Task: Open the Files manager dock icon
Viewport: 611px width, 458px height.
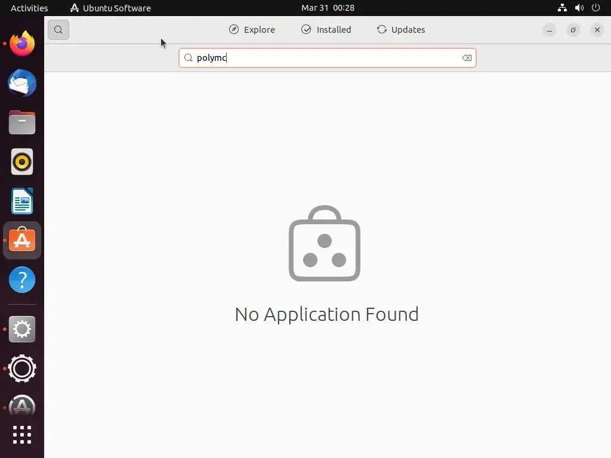Action: click(22, 122)
